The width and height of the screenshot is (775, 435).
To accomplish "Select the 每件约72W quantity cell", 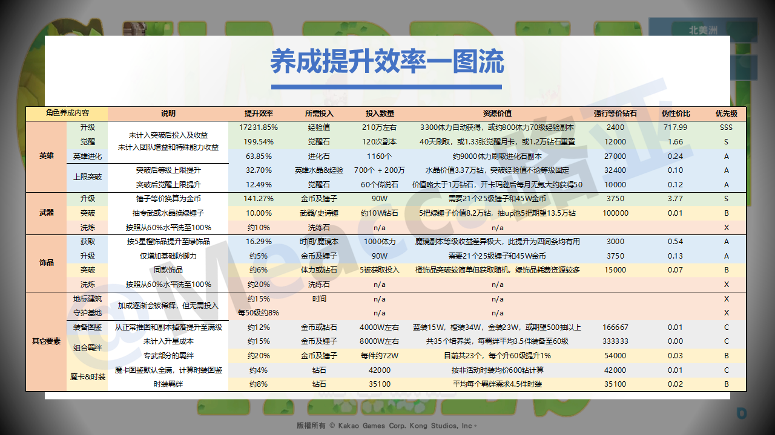I will (380, 355).
